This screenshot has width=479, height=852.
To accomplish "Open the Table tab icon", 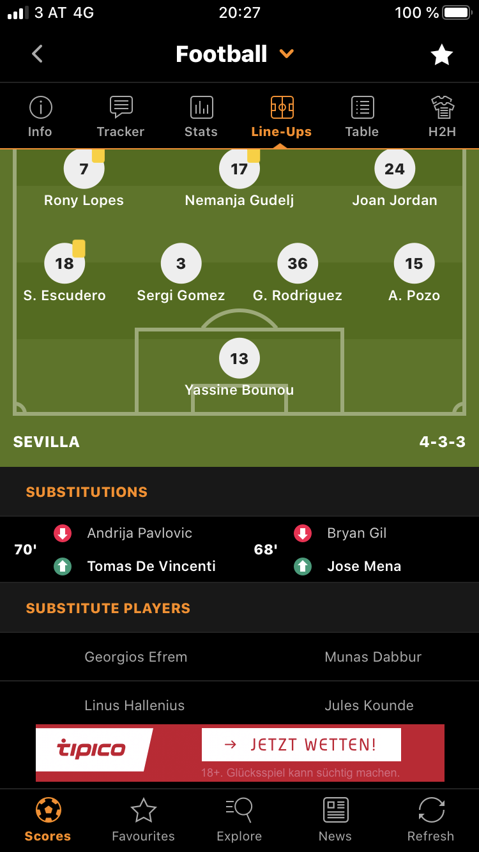I will tap(362, 109).
